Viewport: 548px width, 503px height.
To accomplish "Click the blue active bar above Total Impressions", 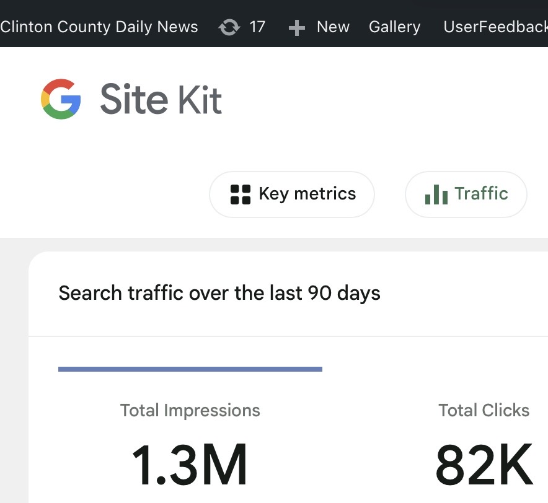I will [190, 369].
